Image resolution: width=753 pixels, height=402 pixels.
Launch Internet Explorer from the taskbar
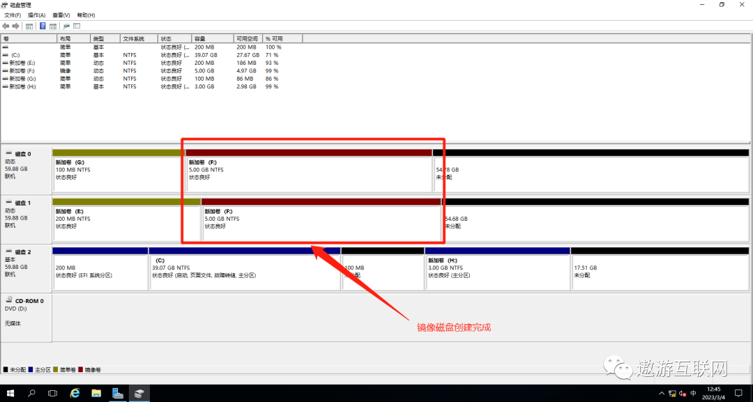[75, 394]
